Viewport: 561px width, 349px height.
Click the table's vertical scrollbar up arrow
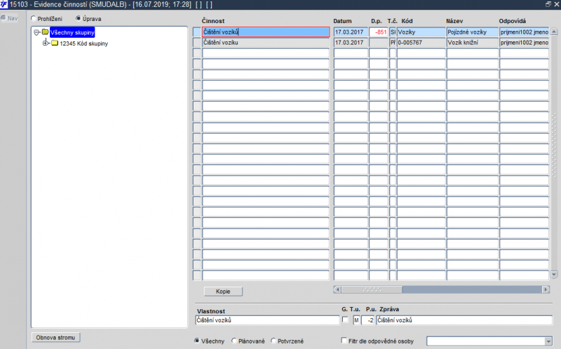point(554,32)
